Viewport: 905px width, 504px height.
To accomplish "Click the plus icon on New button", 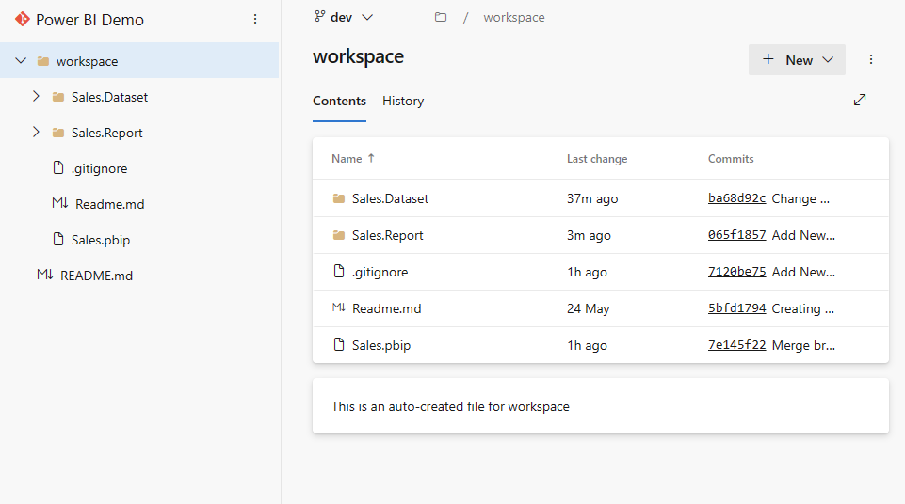I will tap(768, 58).
